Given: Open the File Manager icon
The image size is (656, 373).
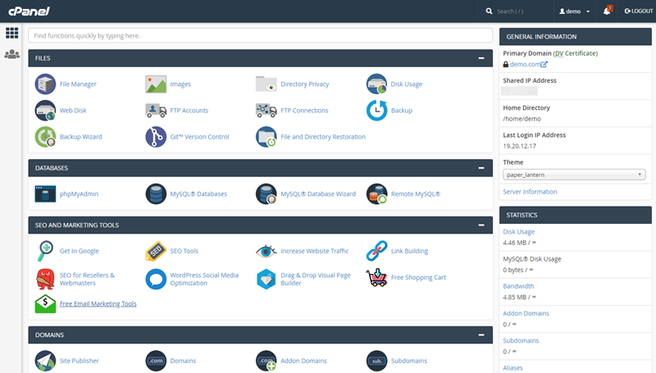Looking at the screenshot, I should 45,84.
